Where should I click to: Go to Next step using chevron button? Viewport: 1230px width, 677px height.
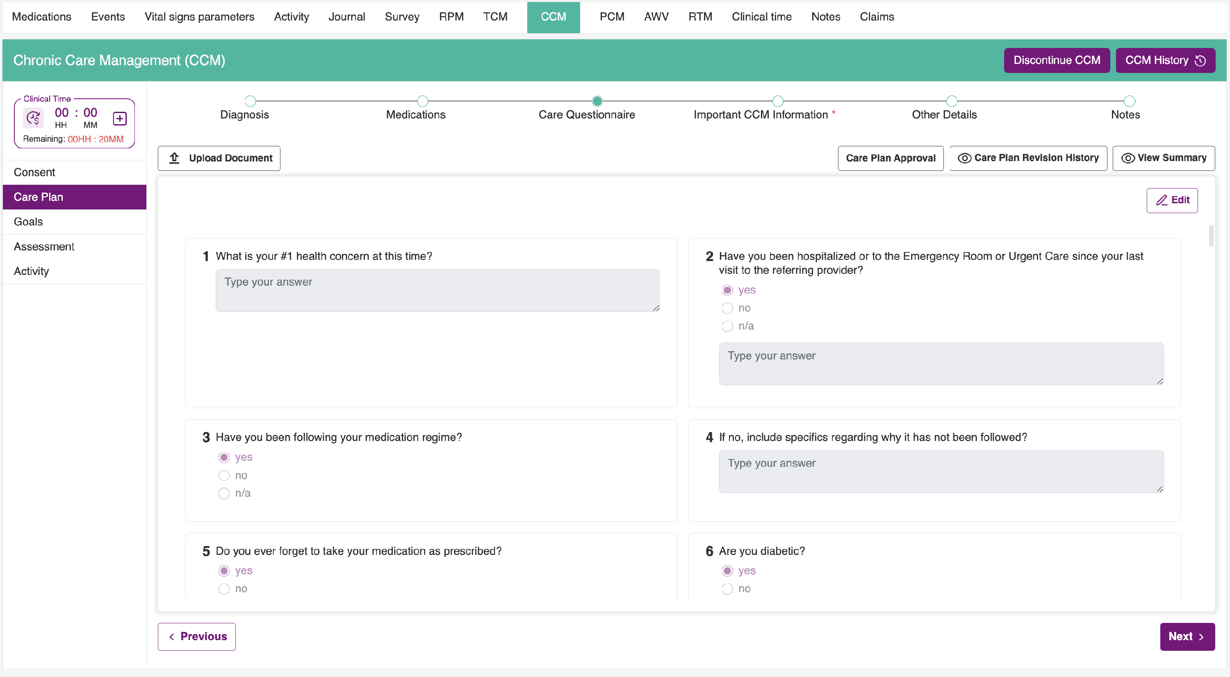(1187, 636)
